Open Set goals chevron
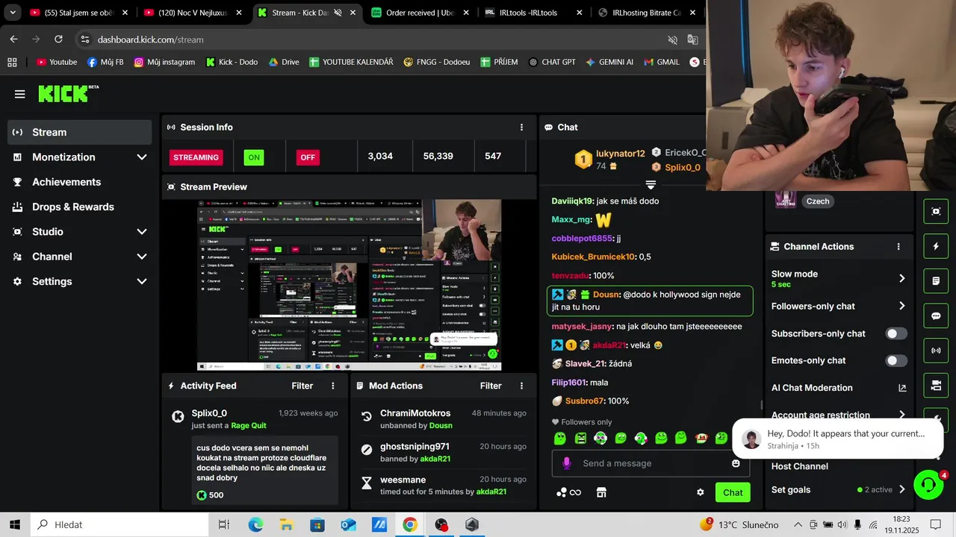Image resolution: width=956 pixels, height=537 pixels. coord(901,490)
